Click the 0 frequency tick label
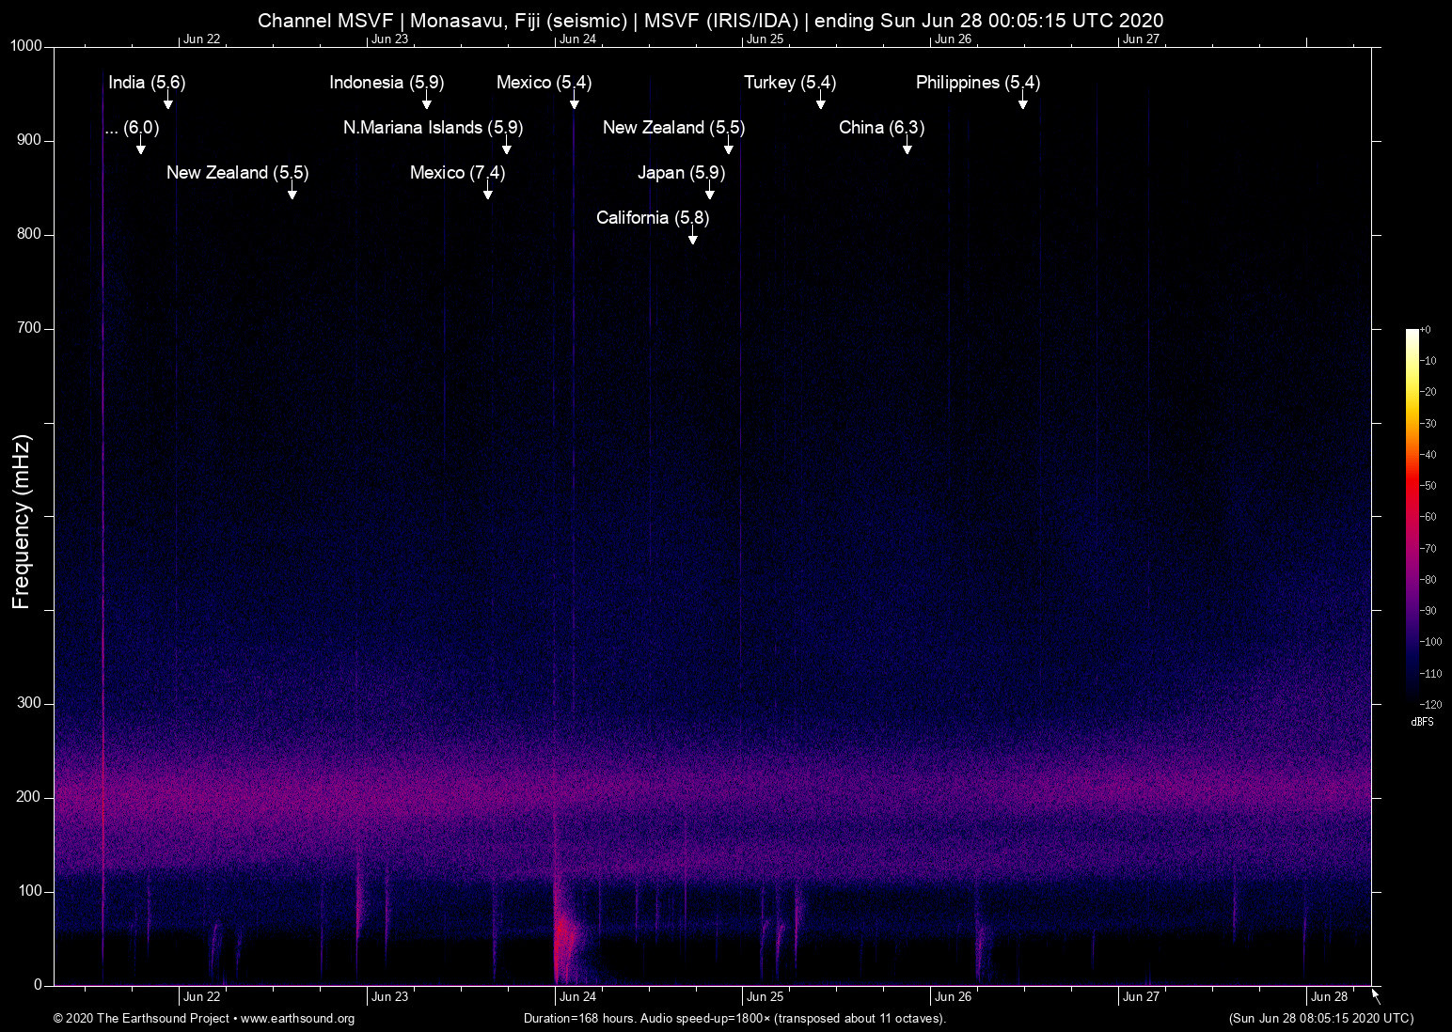The image size is (1452, 1032). [x=39, y=985]
